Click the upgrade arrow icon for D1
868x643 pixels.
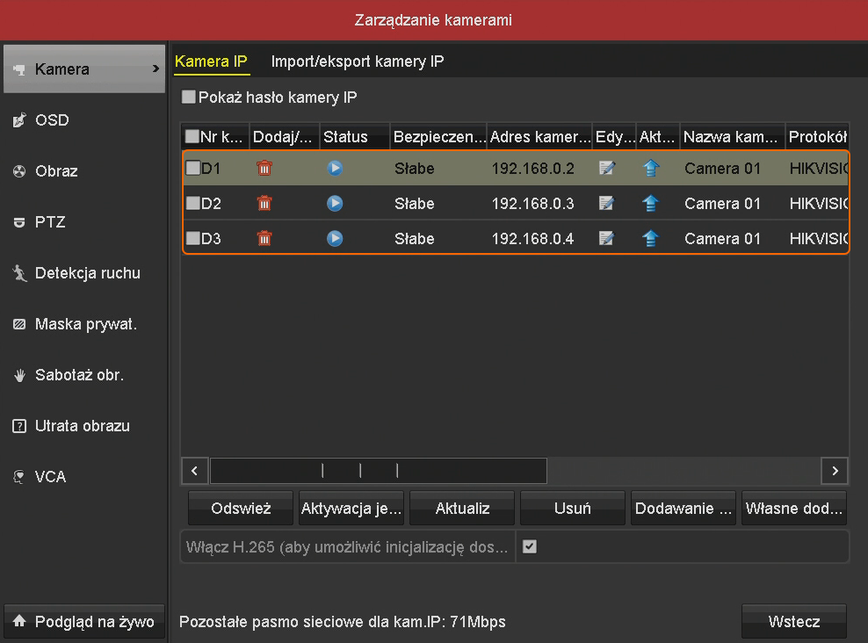pos(650,168)
